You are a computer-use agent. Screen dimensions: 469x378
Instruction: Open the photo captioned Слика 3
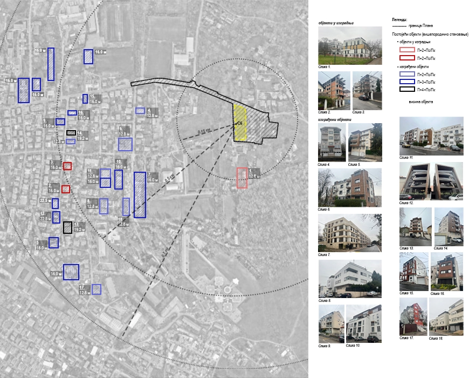[x=367, y=91]
